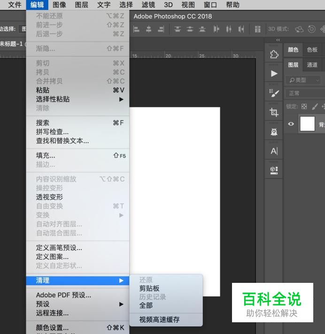Viewport: 325px width, 334px height.
Task: Choose 视频高速缓存 in purge submenu
Action: point(166,319)
